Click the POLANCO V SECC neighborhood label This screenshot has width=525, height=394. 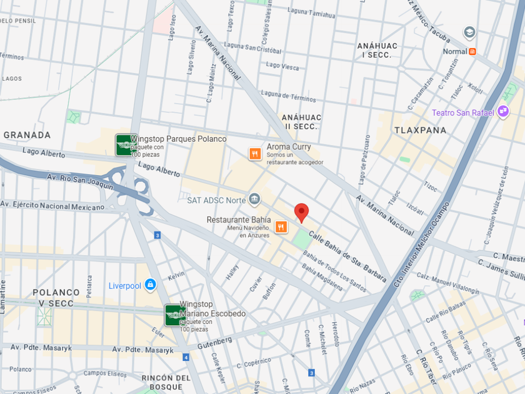point(56,298)
